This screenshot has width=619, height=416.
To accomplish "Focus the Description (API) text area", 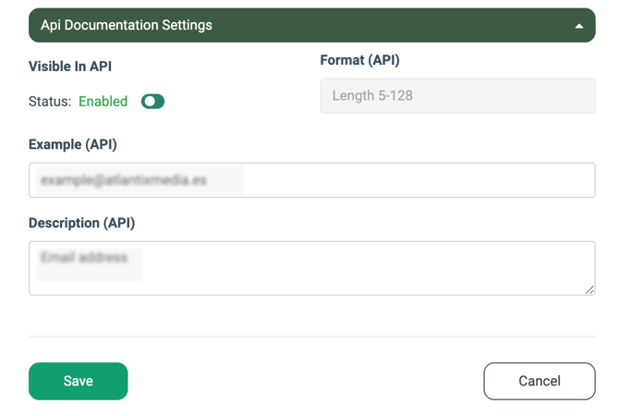I will coord(311,268).
